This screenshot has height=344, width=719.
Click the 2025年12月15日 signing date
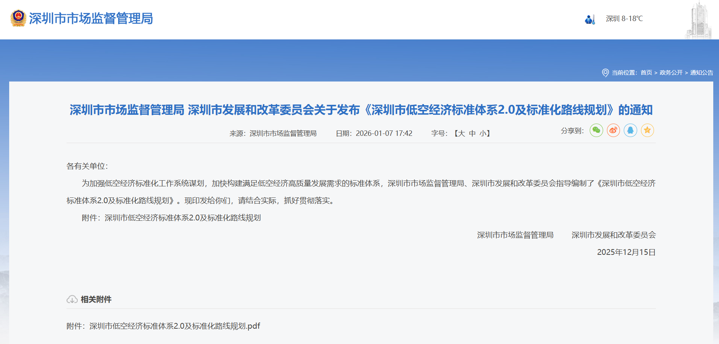point(626,252)
